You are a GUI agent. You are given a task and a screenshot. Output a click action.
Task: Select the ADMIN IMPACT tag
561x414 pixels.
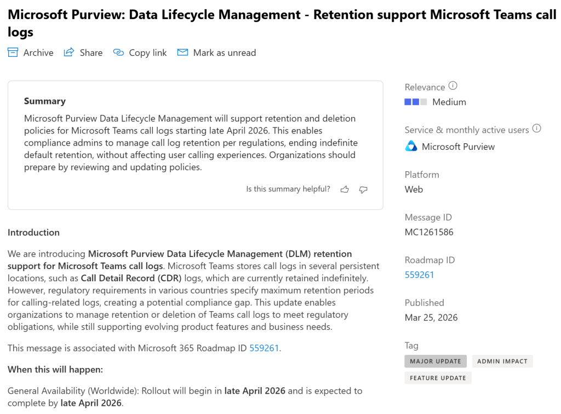[x=502, y=361]
